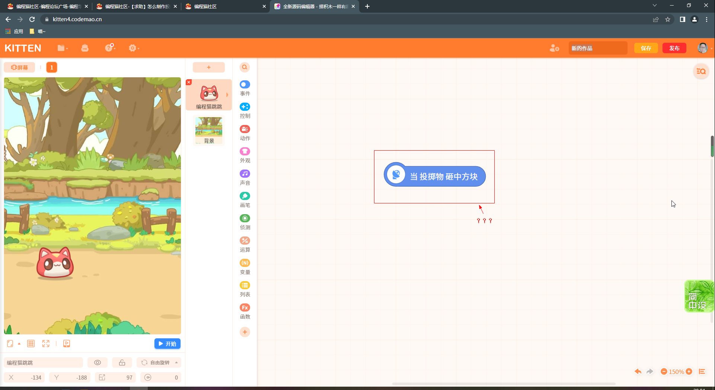
Task: Zoom in workspace with plus button
Action: 689,371
